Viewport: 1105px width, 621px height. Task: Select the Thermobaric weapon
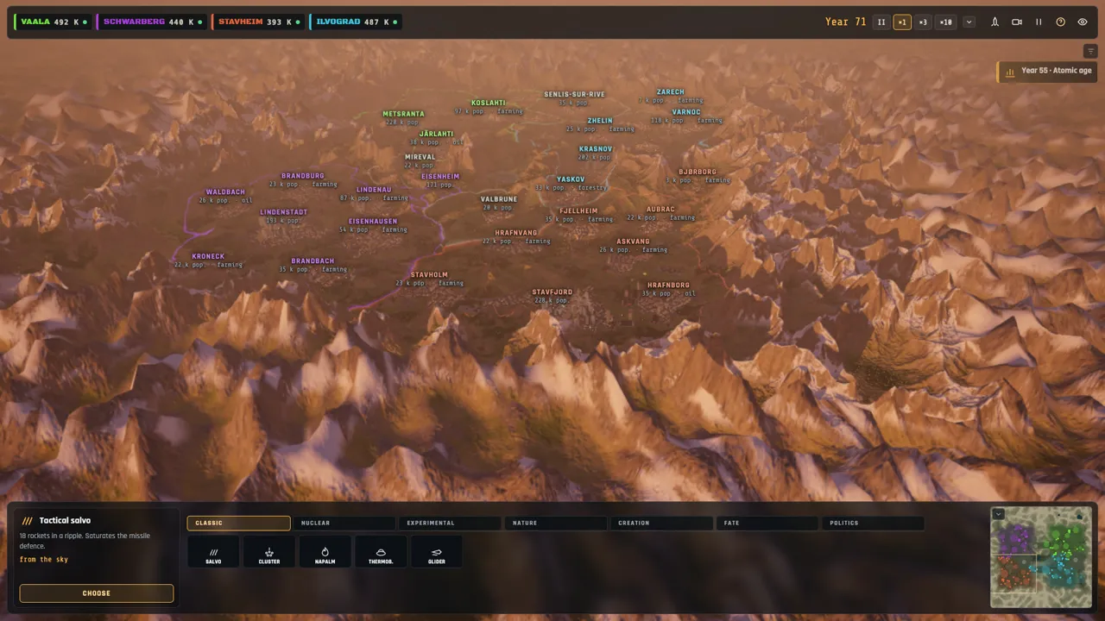tap(381, 551)
